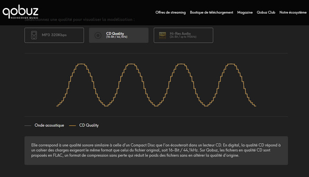Click the gray Onde acoustique line swatch

pyautogui.click(x=28, y=125)
